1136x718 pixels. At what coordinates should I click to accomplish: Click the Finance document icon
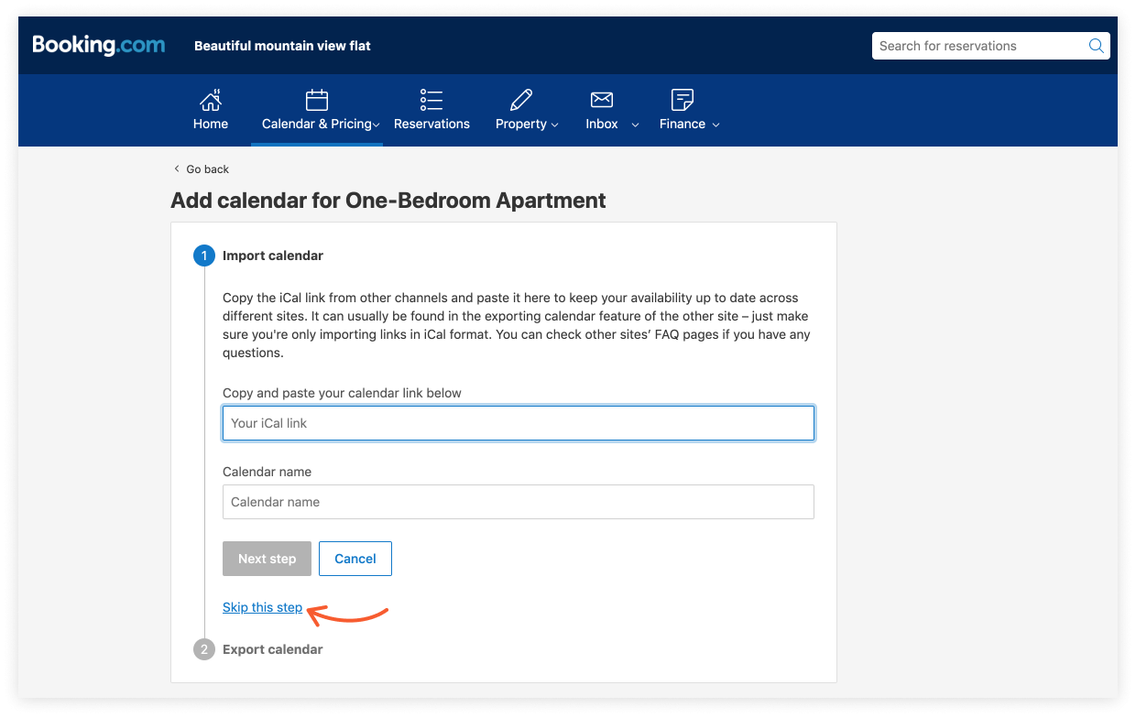pyautogui.click(x=683, y=100)
